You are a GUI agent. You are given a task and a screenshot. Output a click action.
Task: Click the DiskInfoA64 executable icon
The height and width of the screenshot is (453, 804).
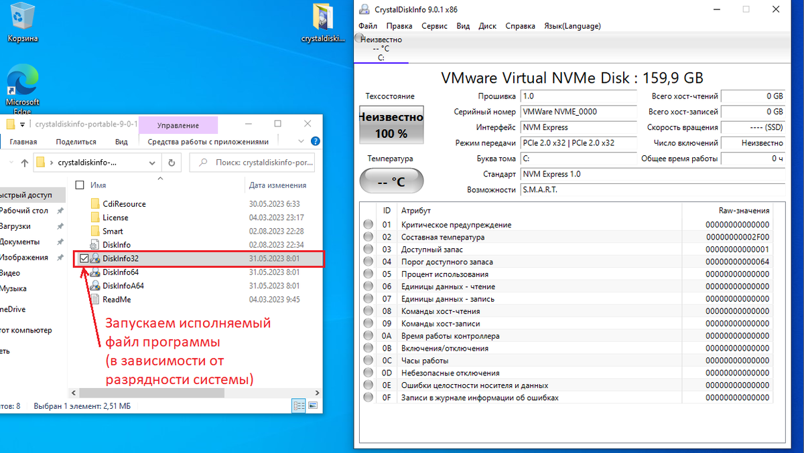[94, 286]
